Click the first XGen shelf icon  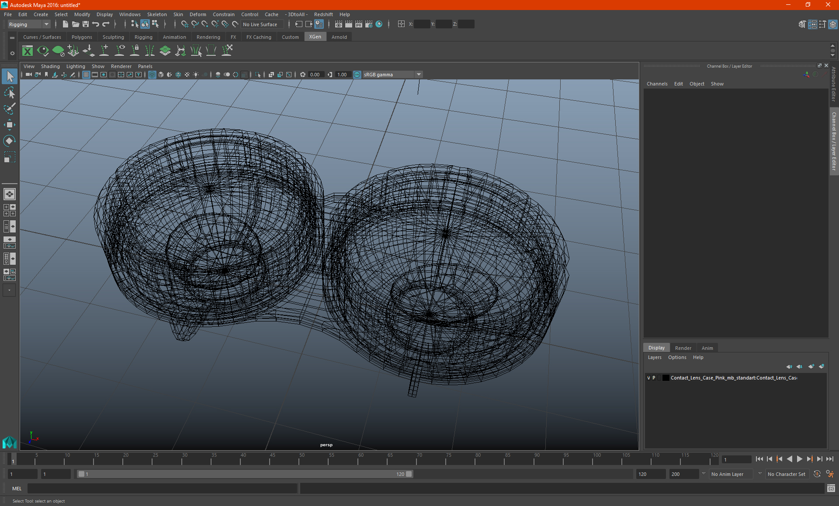tap(28, 51)
